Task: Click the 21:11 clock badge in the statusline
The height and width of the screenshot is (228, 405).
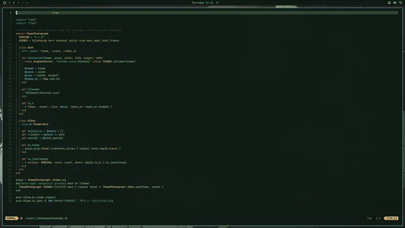Action: click(x=392, y=218)
